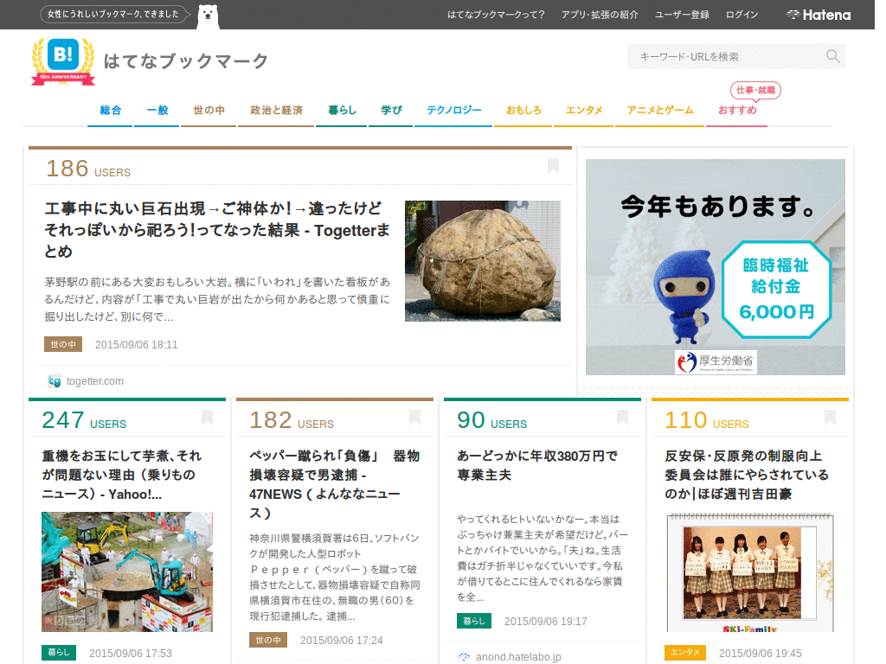The width and height of the screenshot is (886, 664).
Task: Bookmark the 182 USERS article
Action: (414, 418)
